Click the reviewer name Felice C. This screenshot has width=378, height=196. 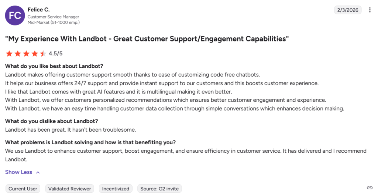point(38,10)
